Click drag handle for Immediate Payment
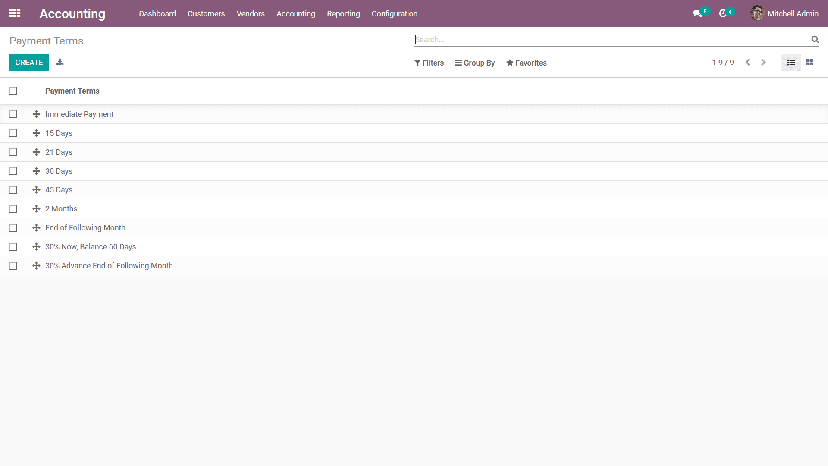The height and width of the screenshot is (466, 828). click(36, 114)
